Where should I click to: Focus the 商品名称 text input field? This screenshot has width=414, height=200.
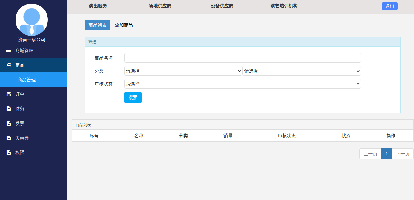click(x=242, y=58)
